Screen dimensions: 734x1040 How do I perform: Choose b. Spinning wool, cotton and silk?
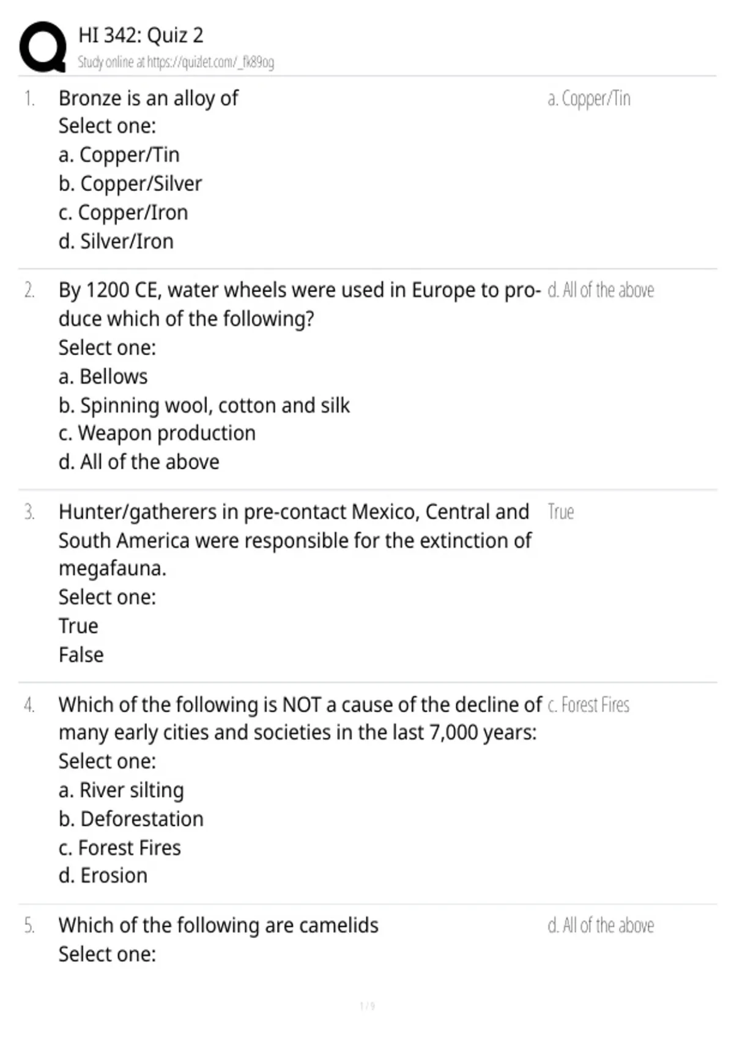pyautogui.click(x=204, y=405)
